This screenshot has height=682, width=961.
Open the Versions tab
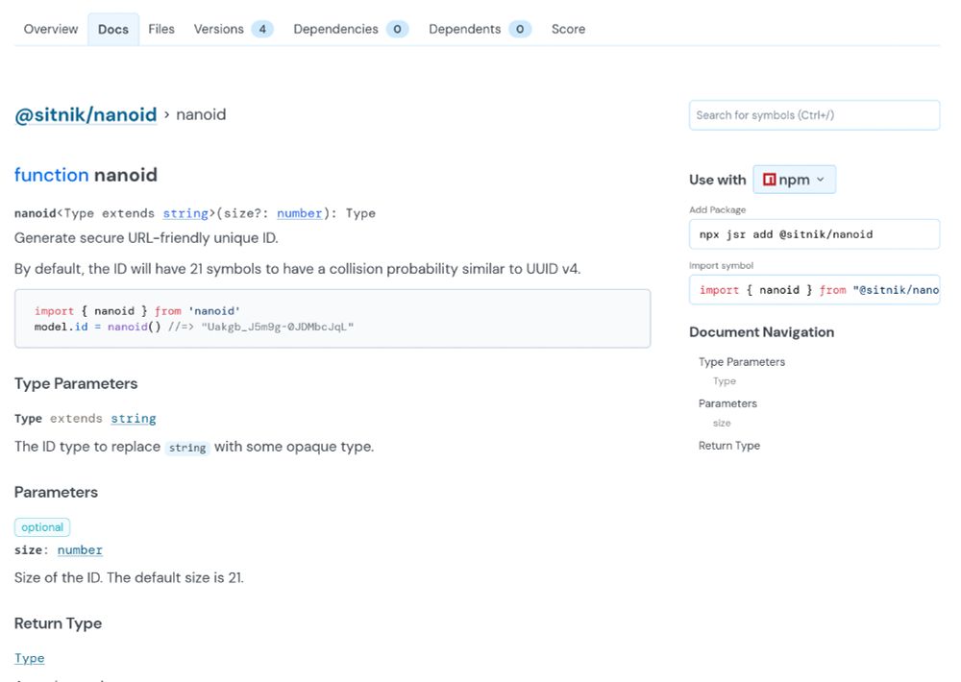(233, 29)
